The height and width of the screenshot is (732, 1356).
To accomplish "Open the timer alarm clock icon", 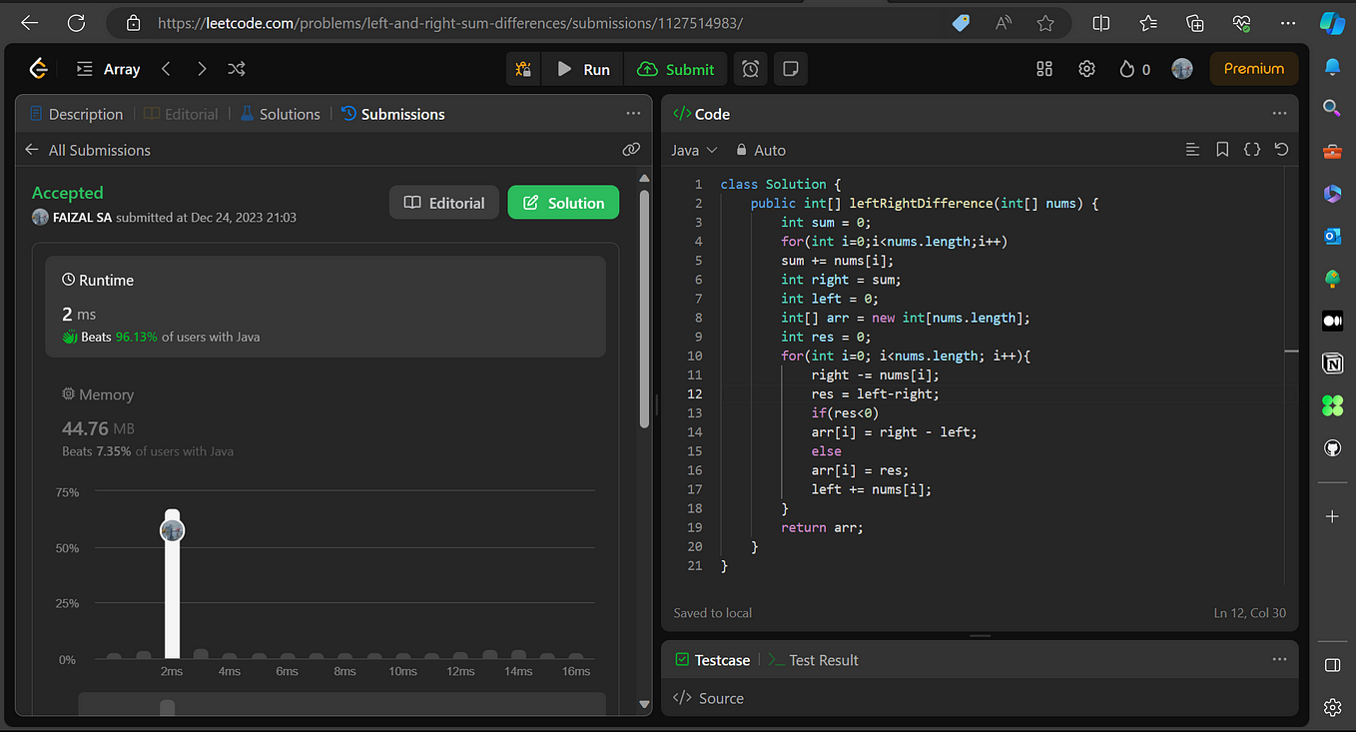I will (751, 69).
